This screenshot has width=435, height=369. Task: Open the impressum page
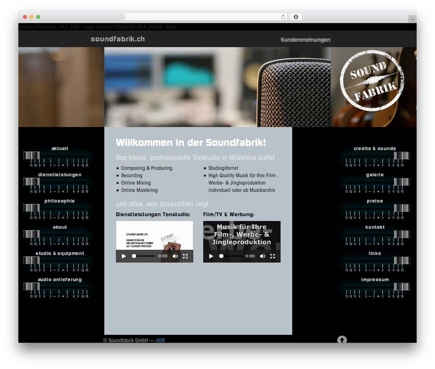tap(375, 279)
